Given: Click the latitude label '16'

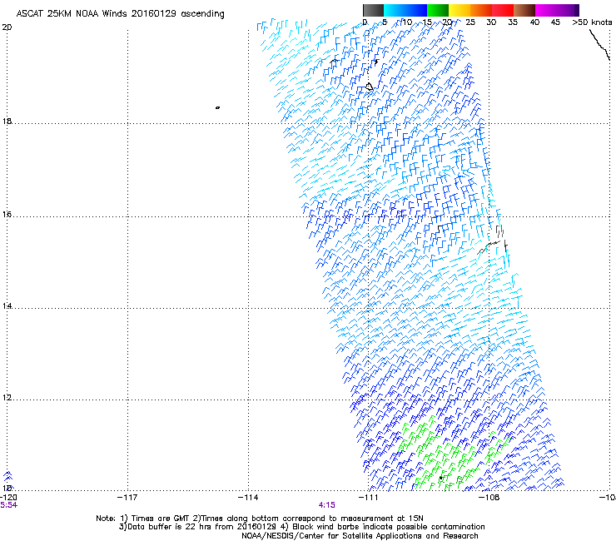Looking at the screenshot, I should [x=7, y=214].
